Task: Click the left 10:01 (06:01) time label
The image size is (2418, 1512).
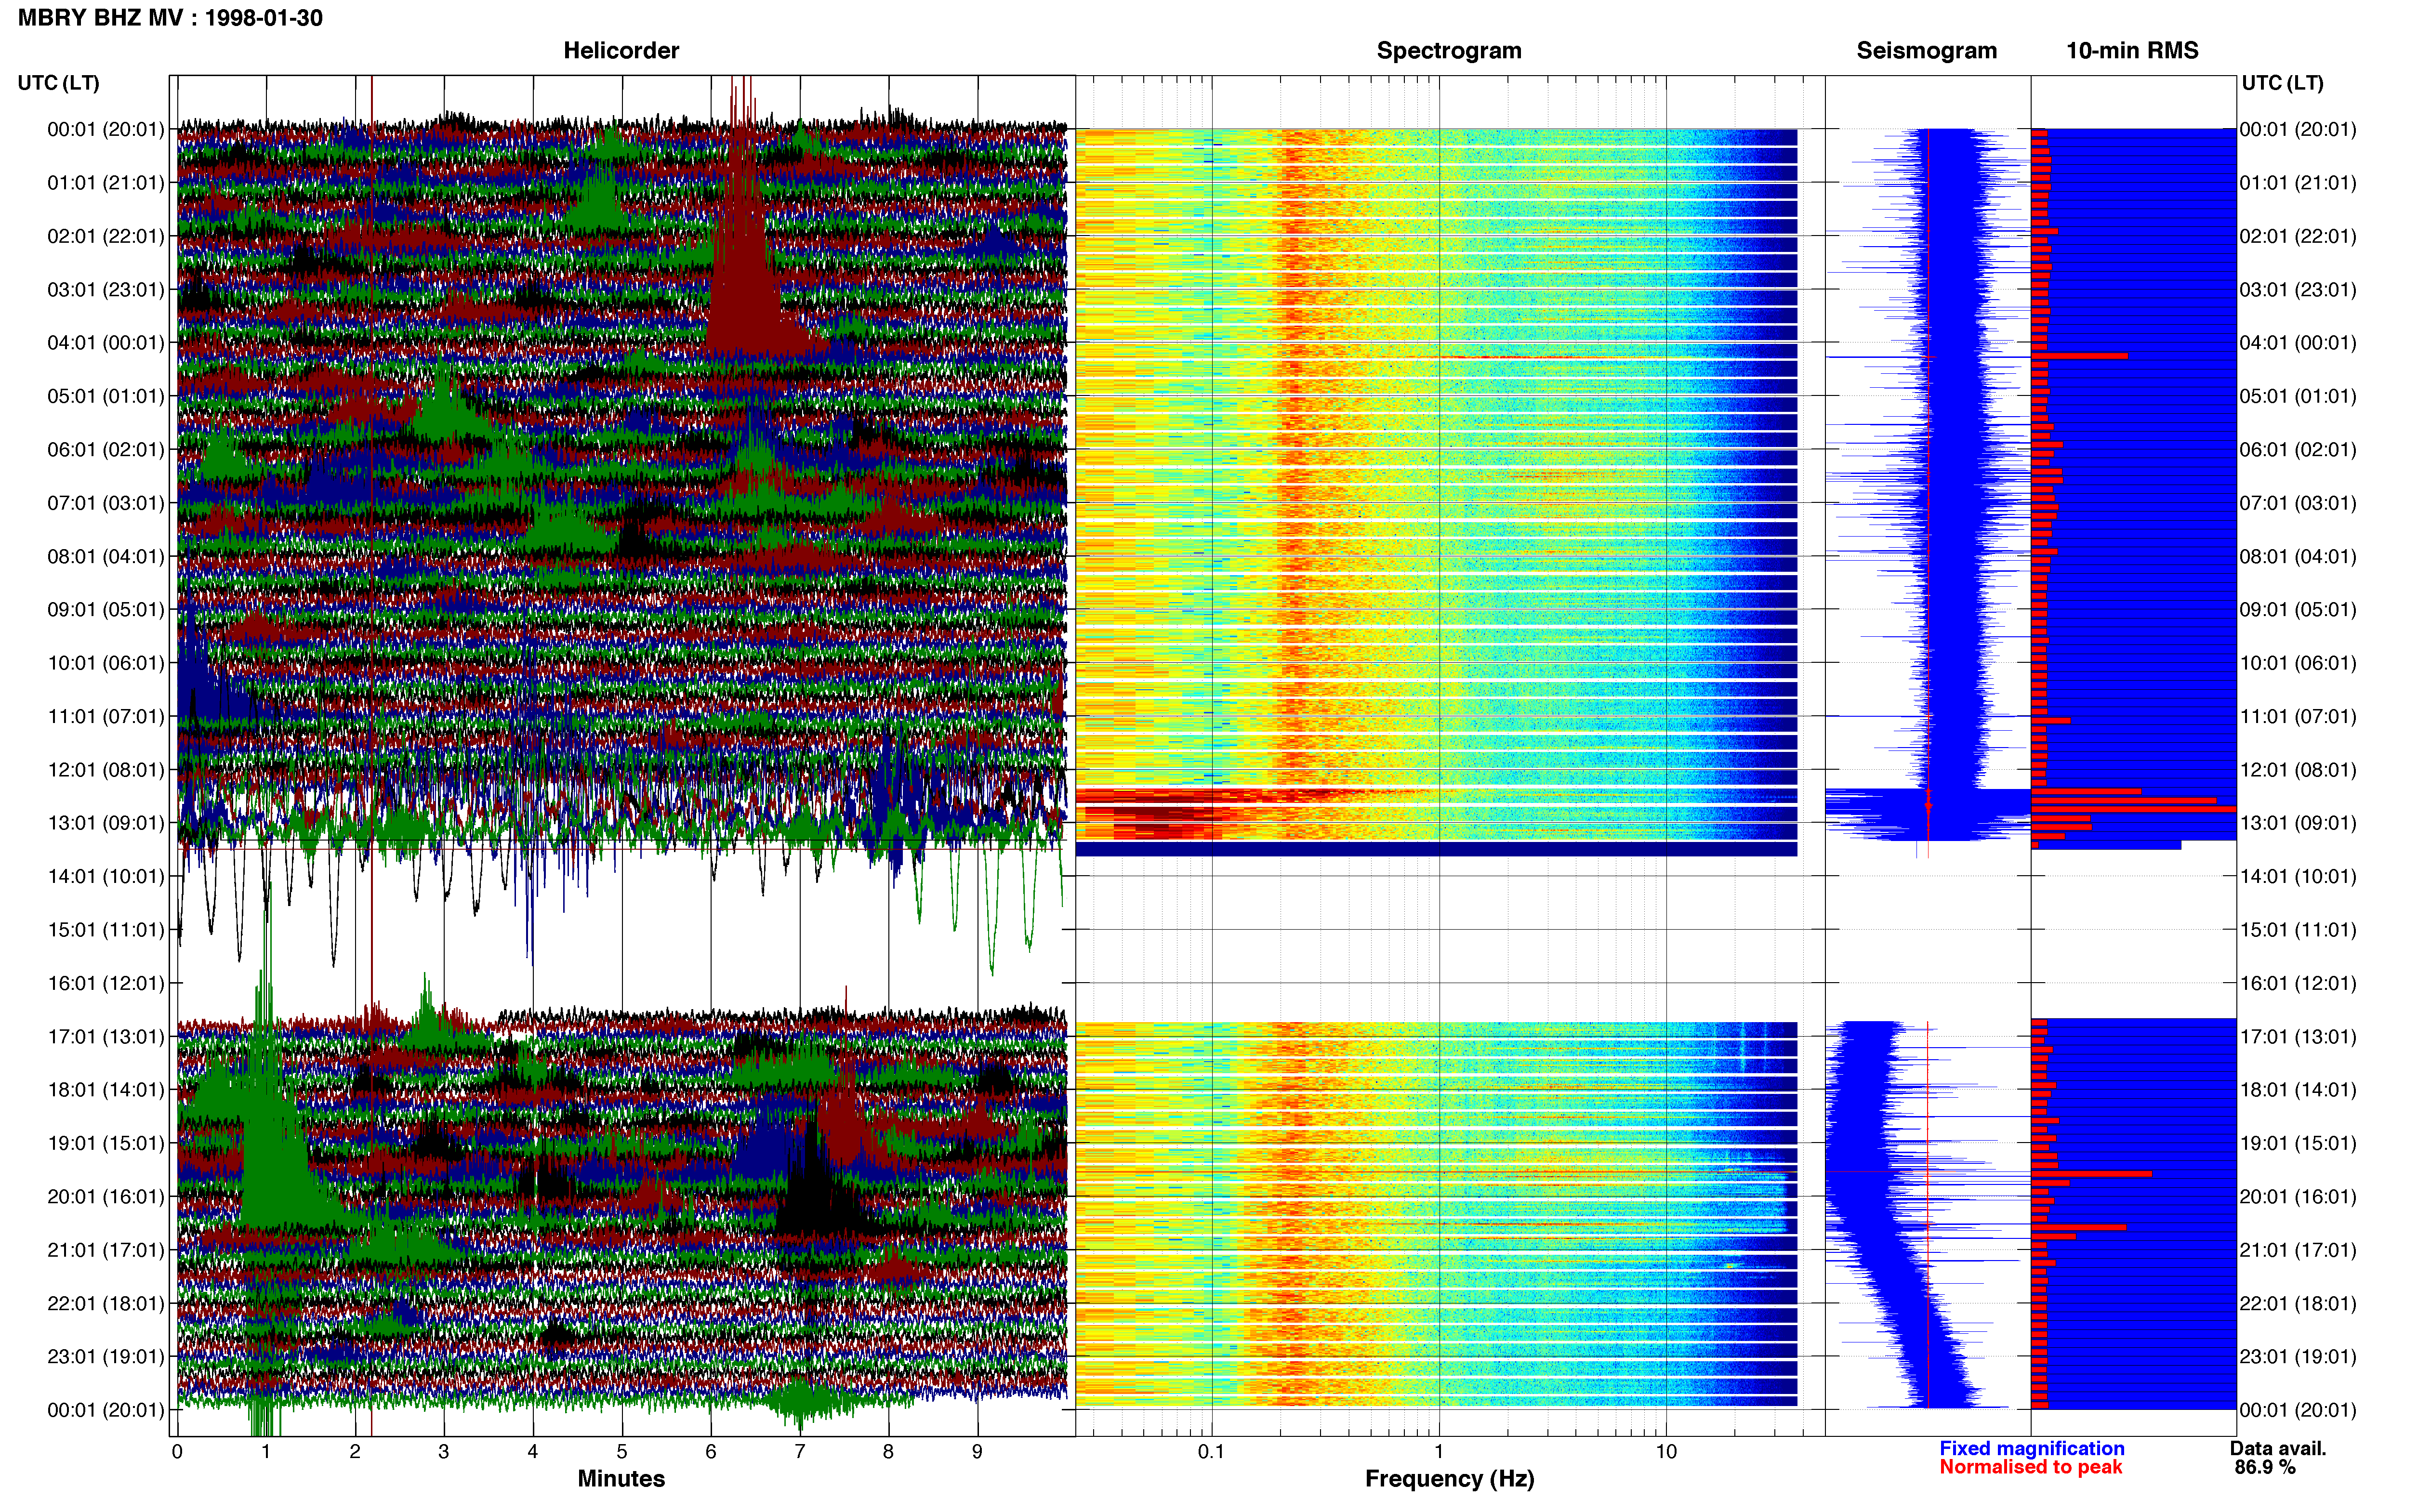Action: pyautogui.click(x=106, y=663)
